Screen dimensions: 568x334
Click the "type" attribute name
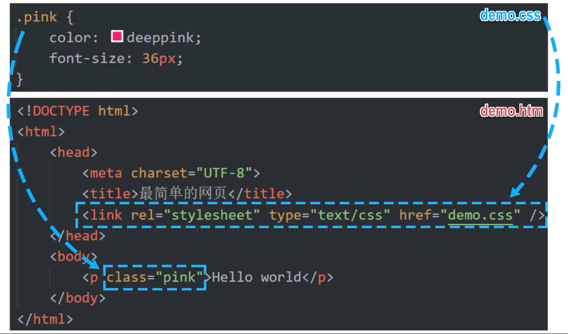pos(285,216)
